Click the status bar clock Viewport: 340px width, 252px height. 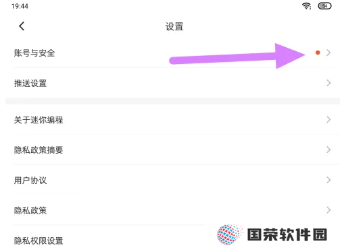(20, 6)
